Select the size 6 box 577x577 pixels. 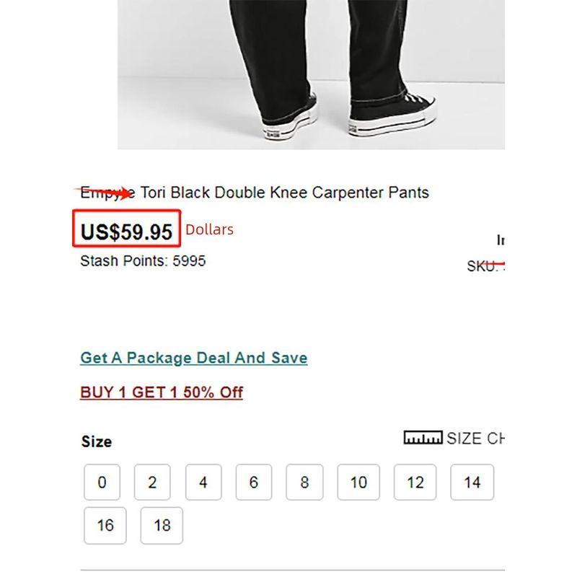click(x=254, y=483)
